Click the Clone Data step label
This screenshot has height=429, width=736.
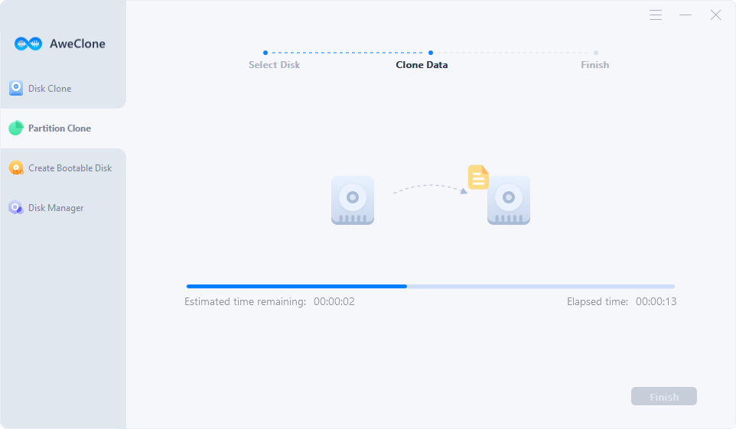tap(422, 65)
